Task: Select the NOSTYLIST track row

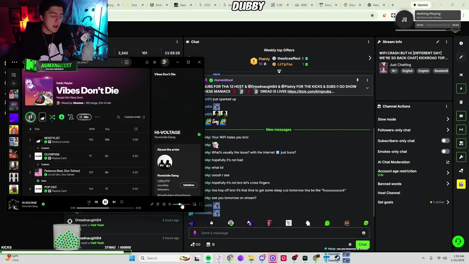Action: coord(87,140)
